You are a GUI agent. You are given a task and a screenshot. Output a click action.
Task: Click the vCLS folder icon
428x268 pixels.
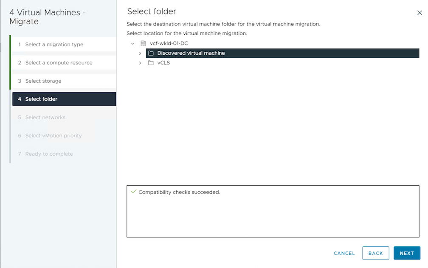tap(151, 63)
